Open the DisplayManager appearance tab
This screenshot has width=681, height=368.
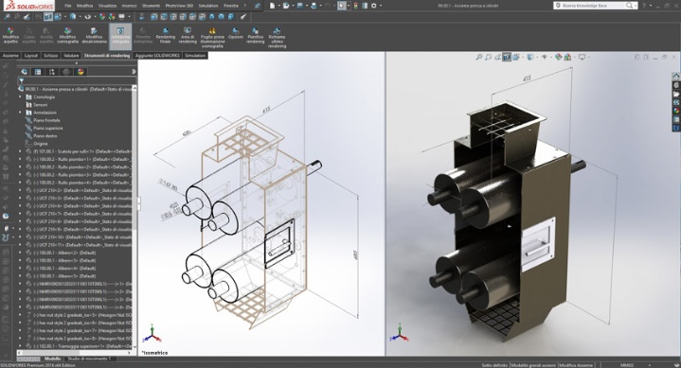click(x=81, y=72)
